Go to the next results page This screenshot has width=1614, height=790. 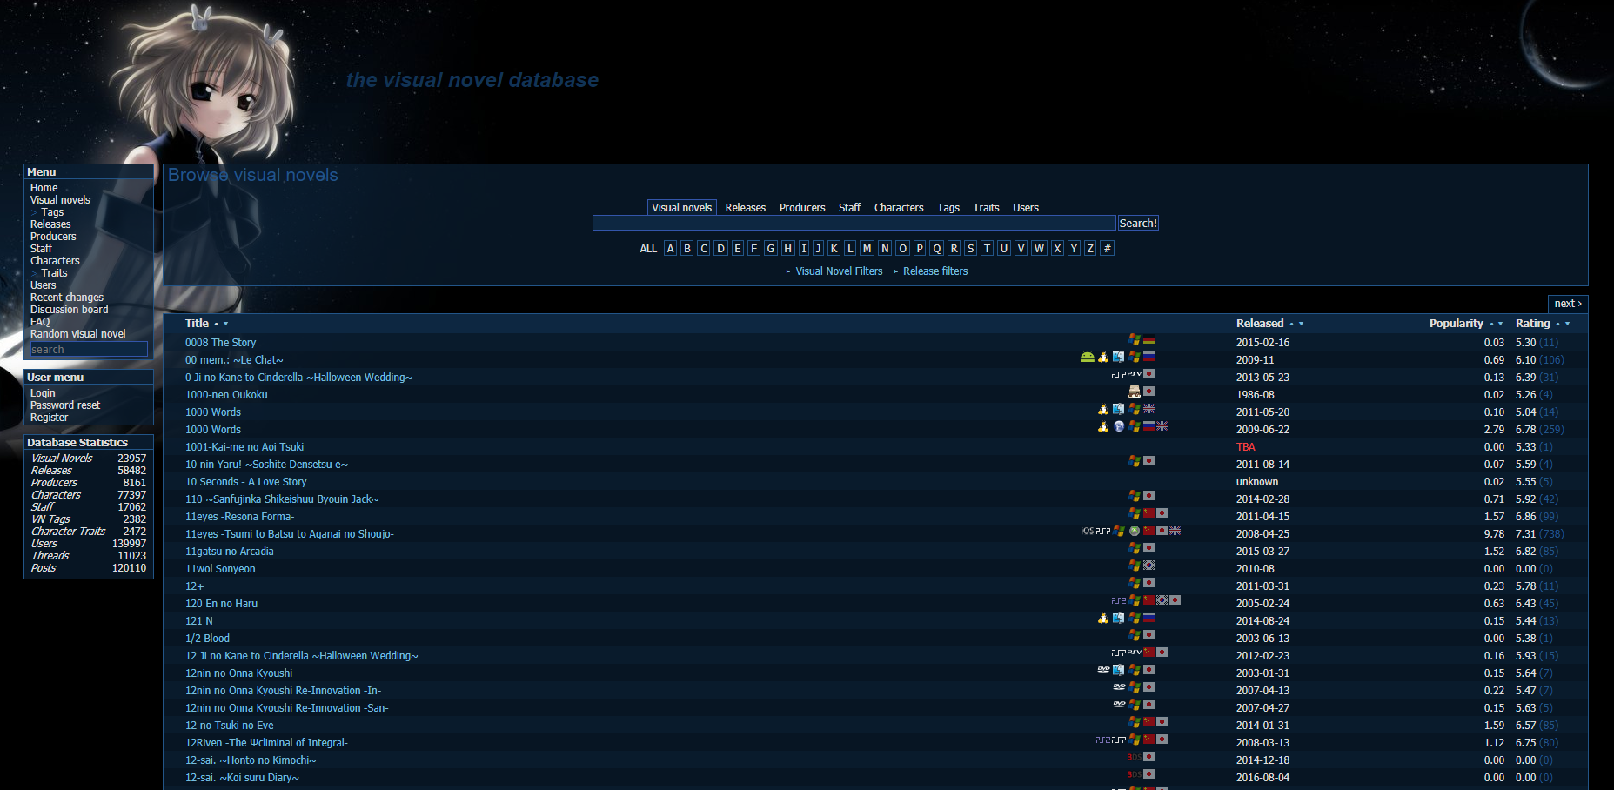1568,304
